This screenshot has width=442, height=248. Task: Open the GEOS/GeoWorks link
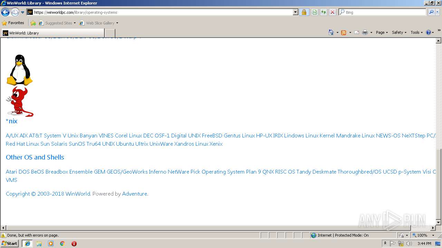(127, 172)
